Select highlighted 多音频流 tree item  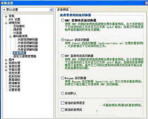click(x=19, y=53)
